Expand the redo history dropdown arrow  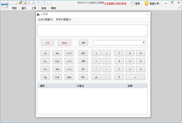tap(48, 3)
